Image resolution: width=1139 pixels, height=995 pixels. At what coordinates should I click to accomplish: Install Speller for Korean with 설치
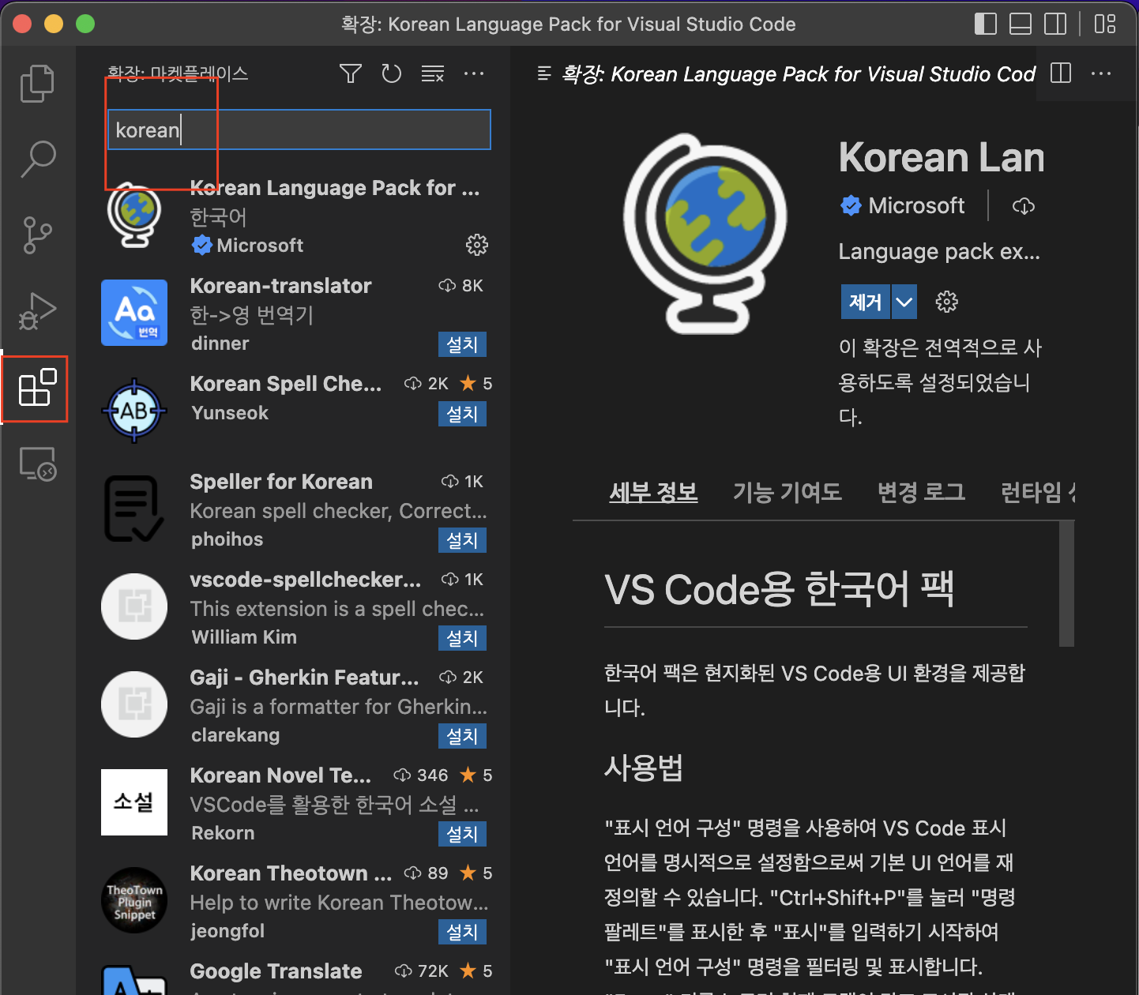click(462, 540)
